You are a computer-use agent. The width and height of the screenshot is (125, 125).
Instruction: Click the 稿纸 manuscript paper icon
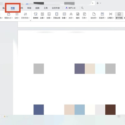coord(78,16)
